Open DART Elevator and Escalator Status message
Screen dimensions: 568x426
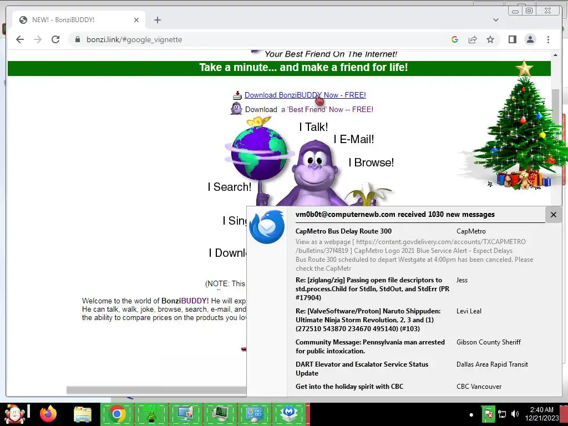tap(362, 369)
